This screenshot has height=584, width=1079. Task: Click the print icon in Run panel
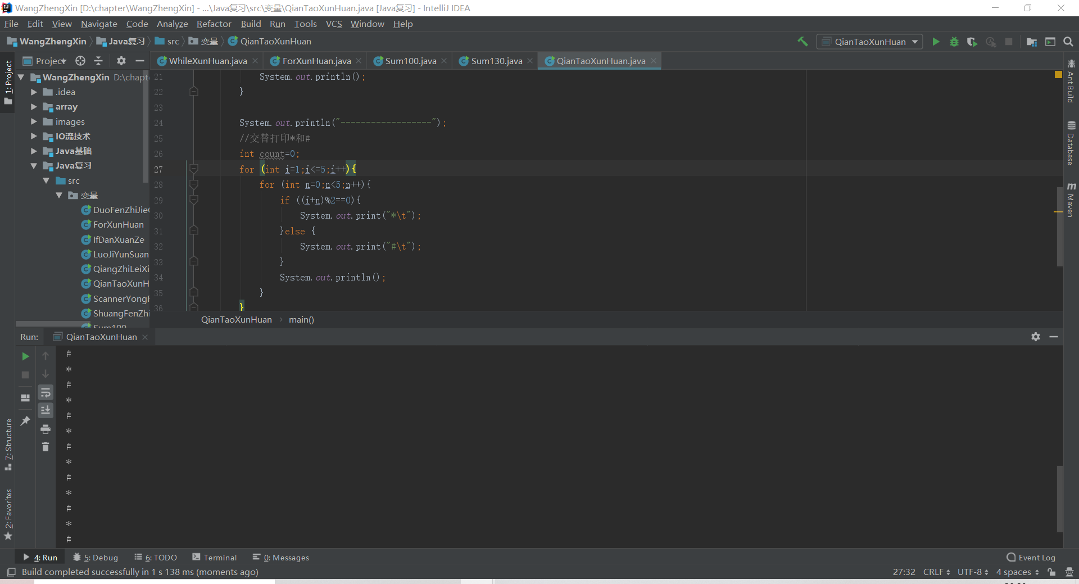pos(46,429)
